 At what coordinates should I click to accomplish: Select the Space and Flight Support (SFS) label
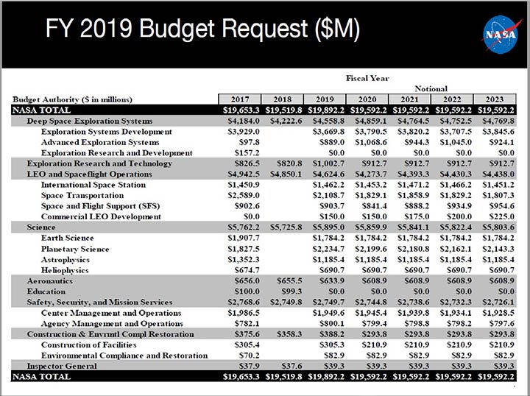100,206
